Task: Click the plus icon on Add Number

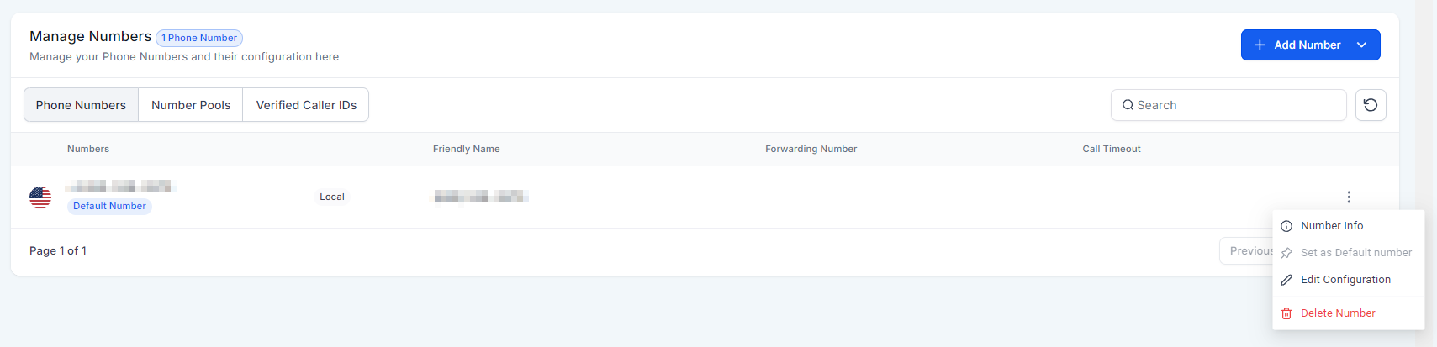Action: tap(1260, 45)
